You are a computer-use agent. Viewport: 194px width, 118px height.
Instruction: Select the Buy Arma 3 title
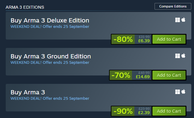(x=28, y=93)
